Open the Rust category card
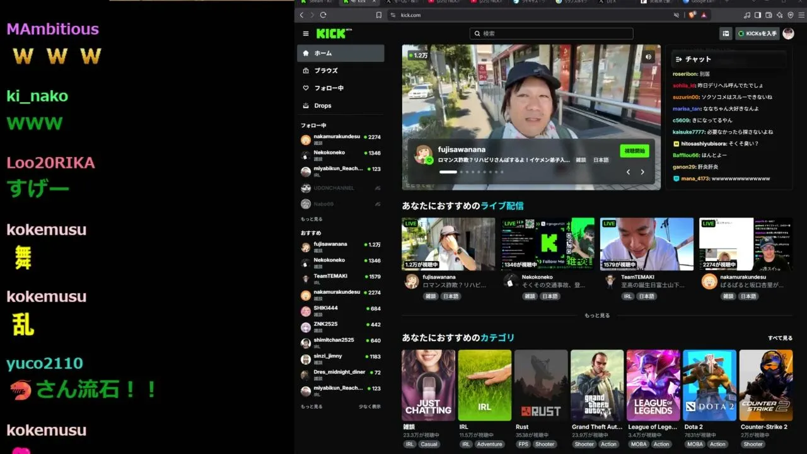The height and width of the screenshot is (454, 807). pyautogui.click(x=541, y=385)
